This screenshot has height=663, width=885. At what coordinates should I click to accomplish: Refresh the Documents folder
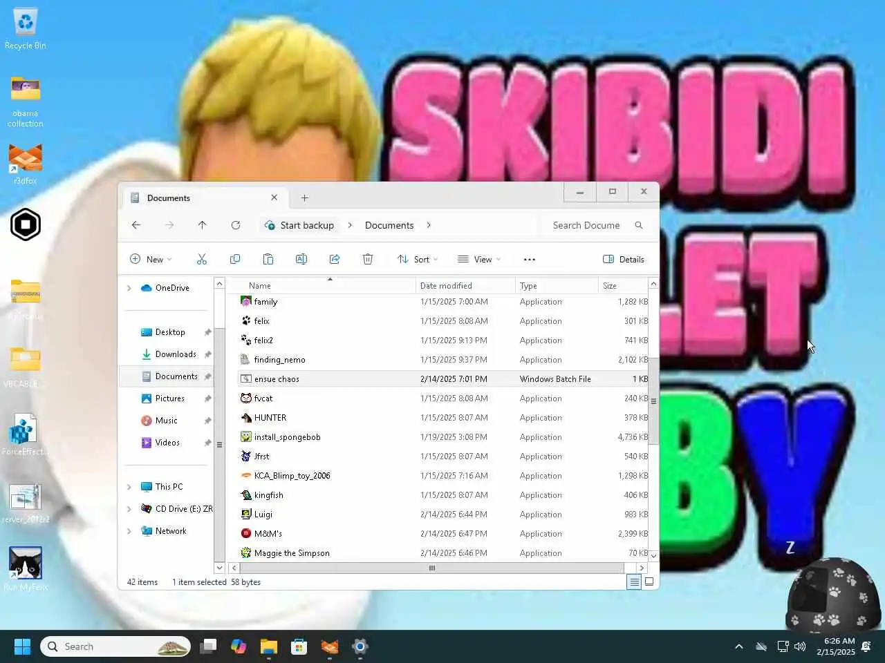point(236,225)
